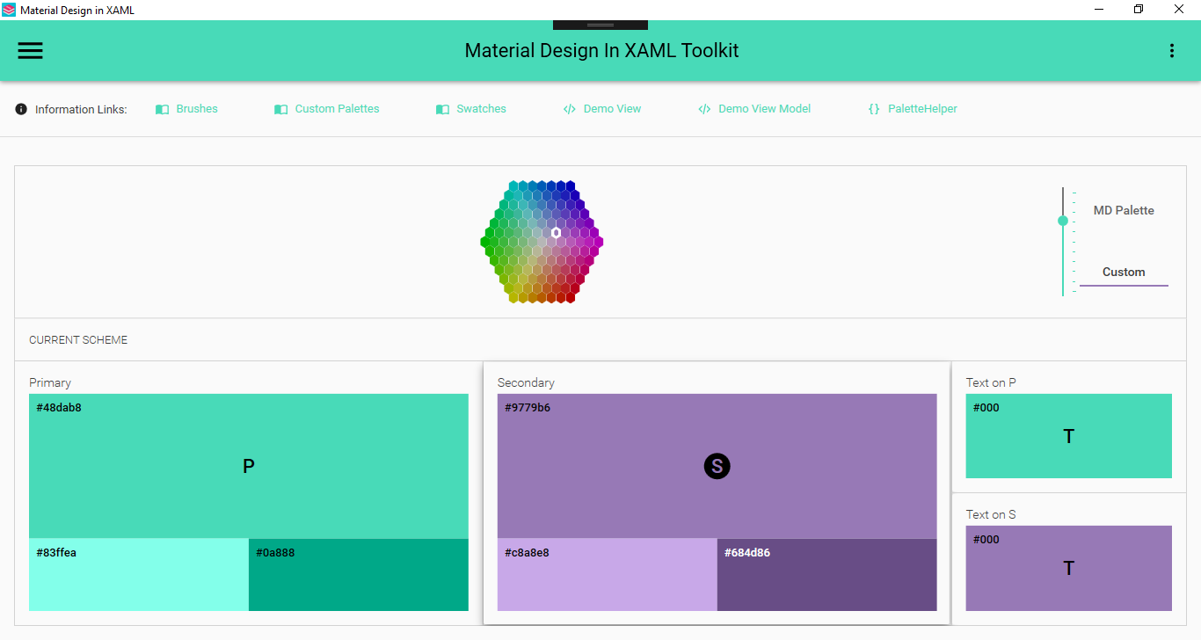Switch palette mode to Custom

tap(1124, 272)
